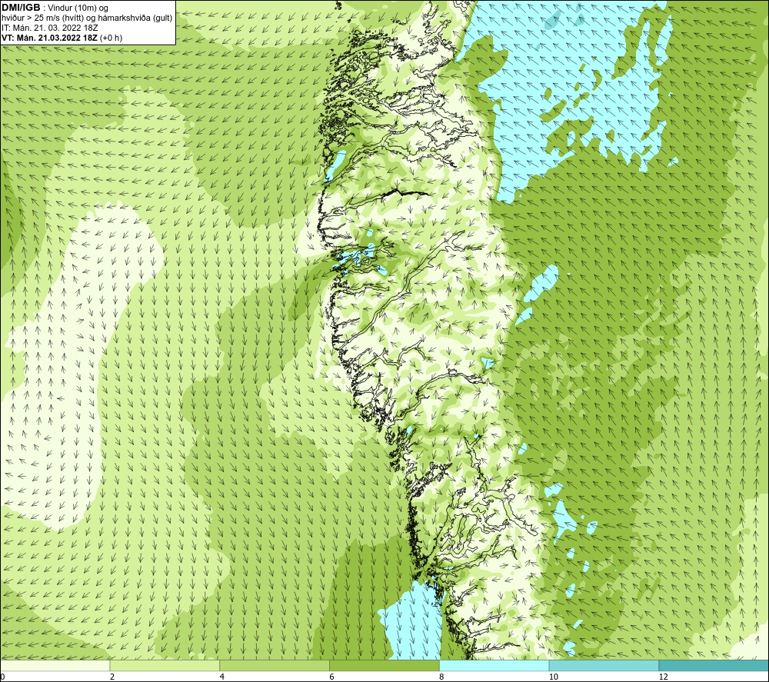Click the 8–10 m/s light cyan swatch
This screenshot has width=769, height=682.
pyautogui.click(x=494, y=665)
